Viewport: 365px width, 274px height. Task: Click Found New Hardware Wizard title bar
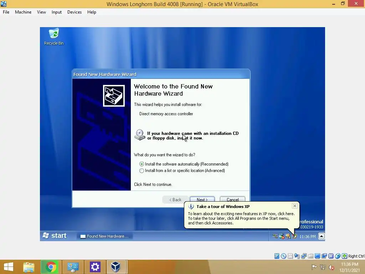coord(161,74)
